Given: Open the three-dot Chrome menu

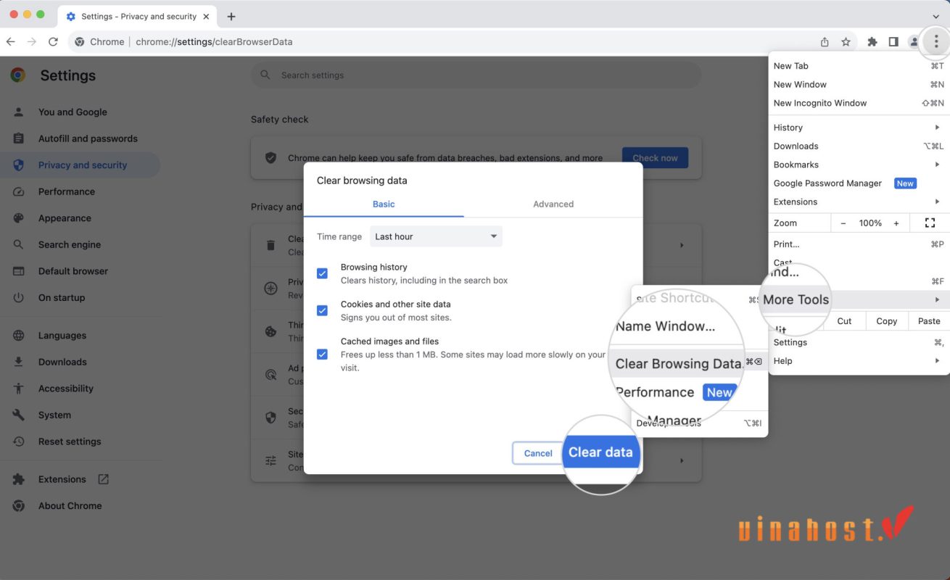Looking at the screenshot, I should [935, 42].
